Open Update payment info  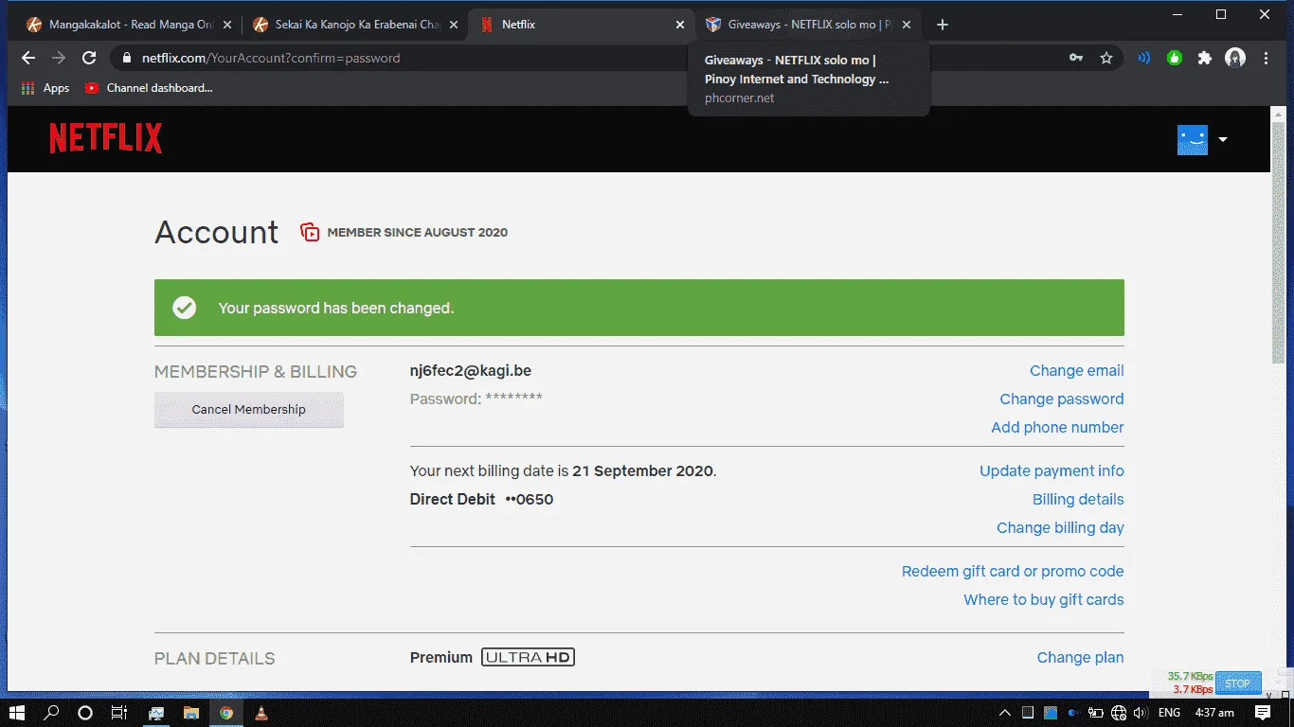pyautogui.click(x=1051, y=471)
